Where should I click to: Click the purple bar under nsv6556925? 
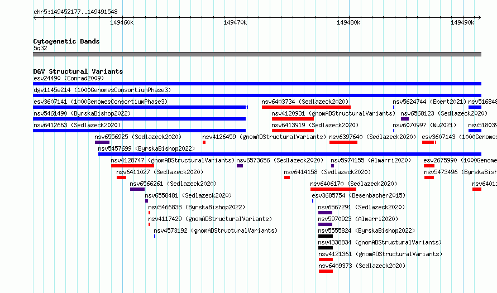coord(102,142)
